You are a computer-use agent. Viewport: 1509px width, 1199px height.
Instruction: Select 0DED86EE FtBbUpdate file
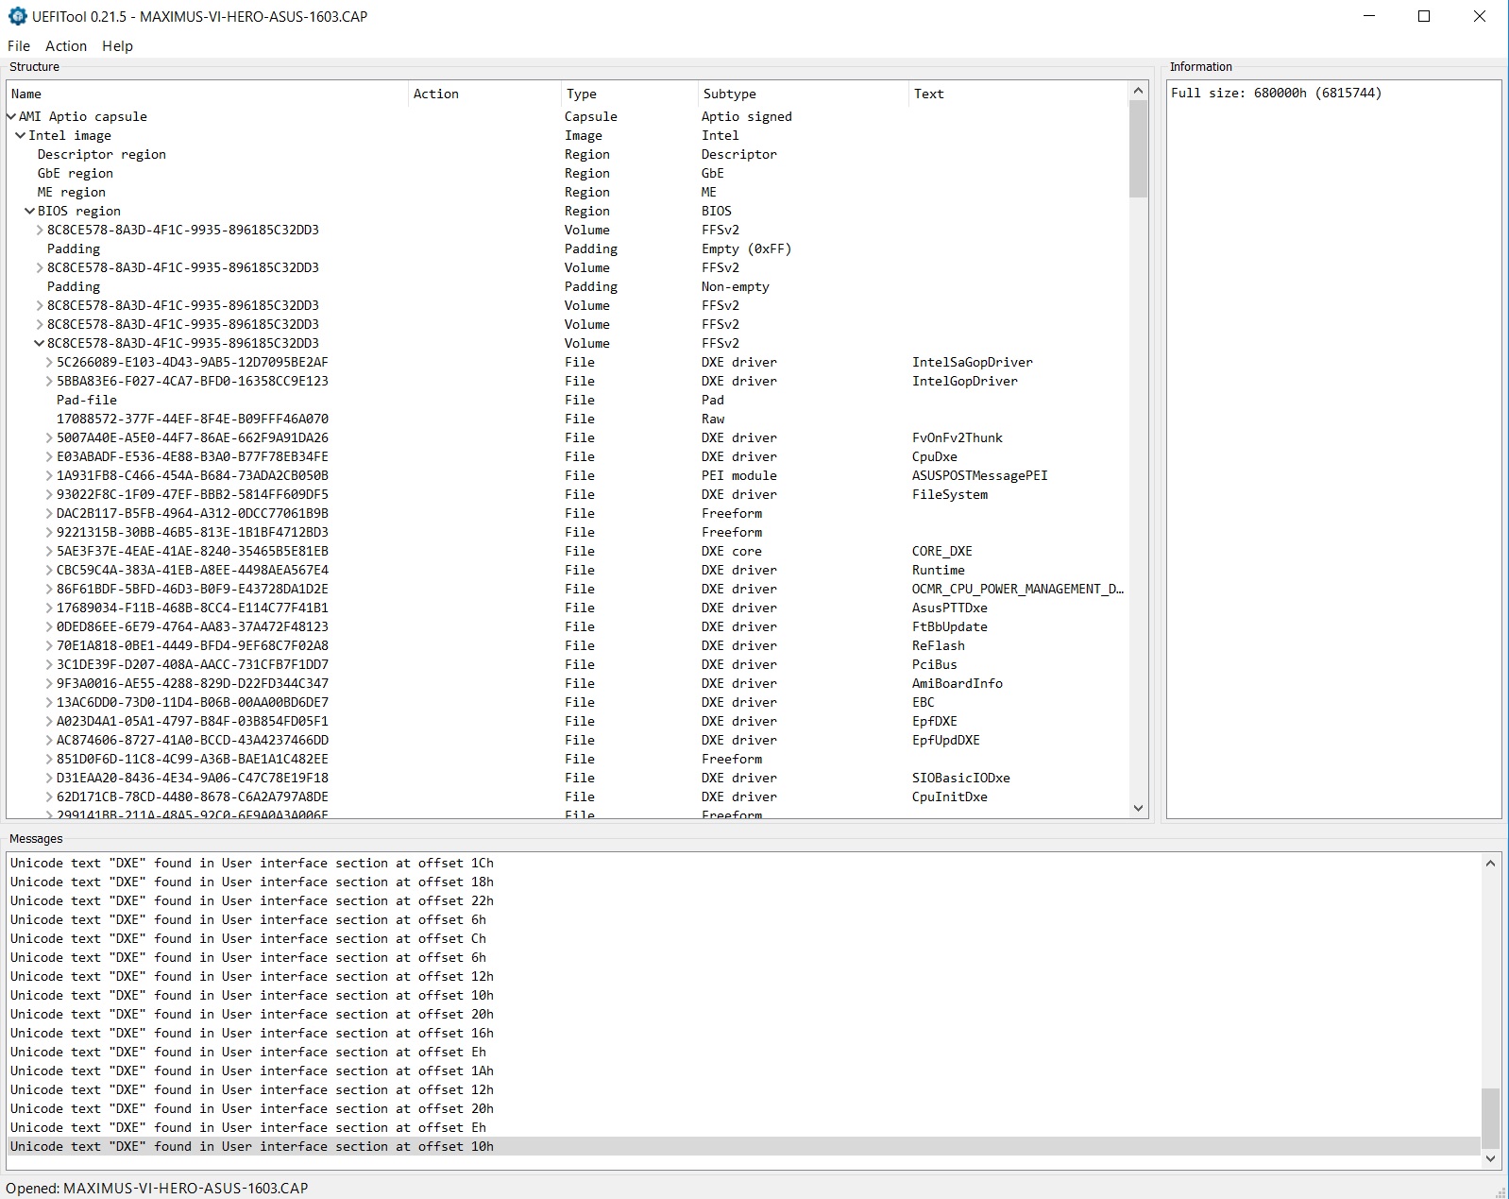click(567, 626)
